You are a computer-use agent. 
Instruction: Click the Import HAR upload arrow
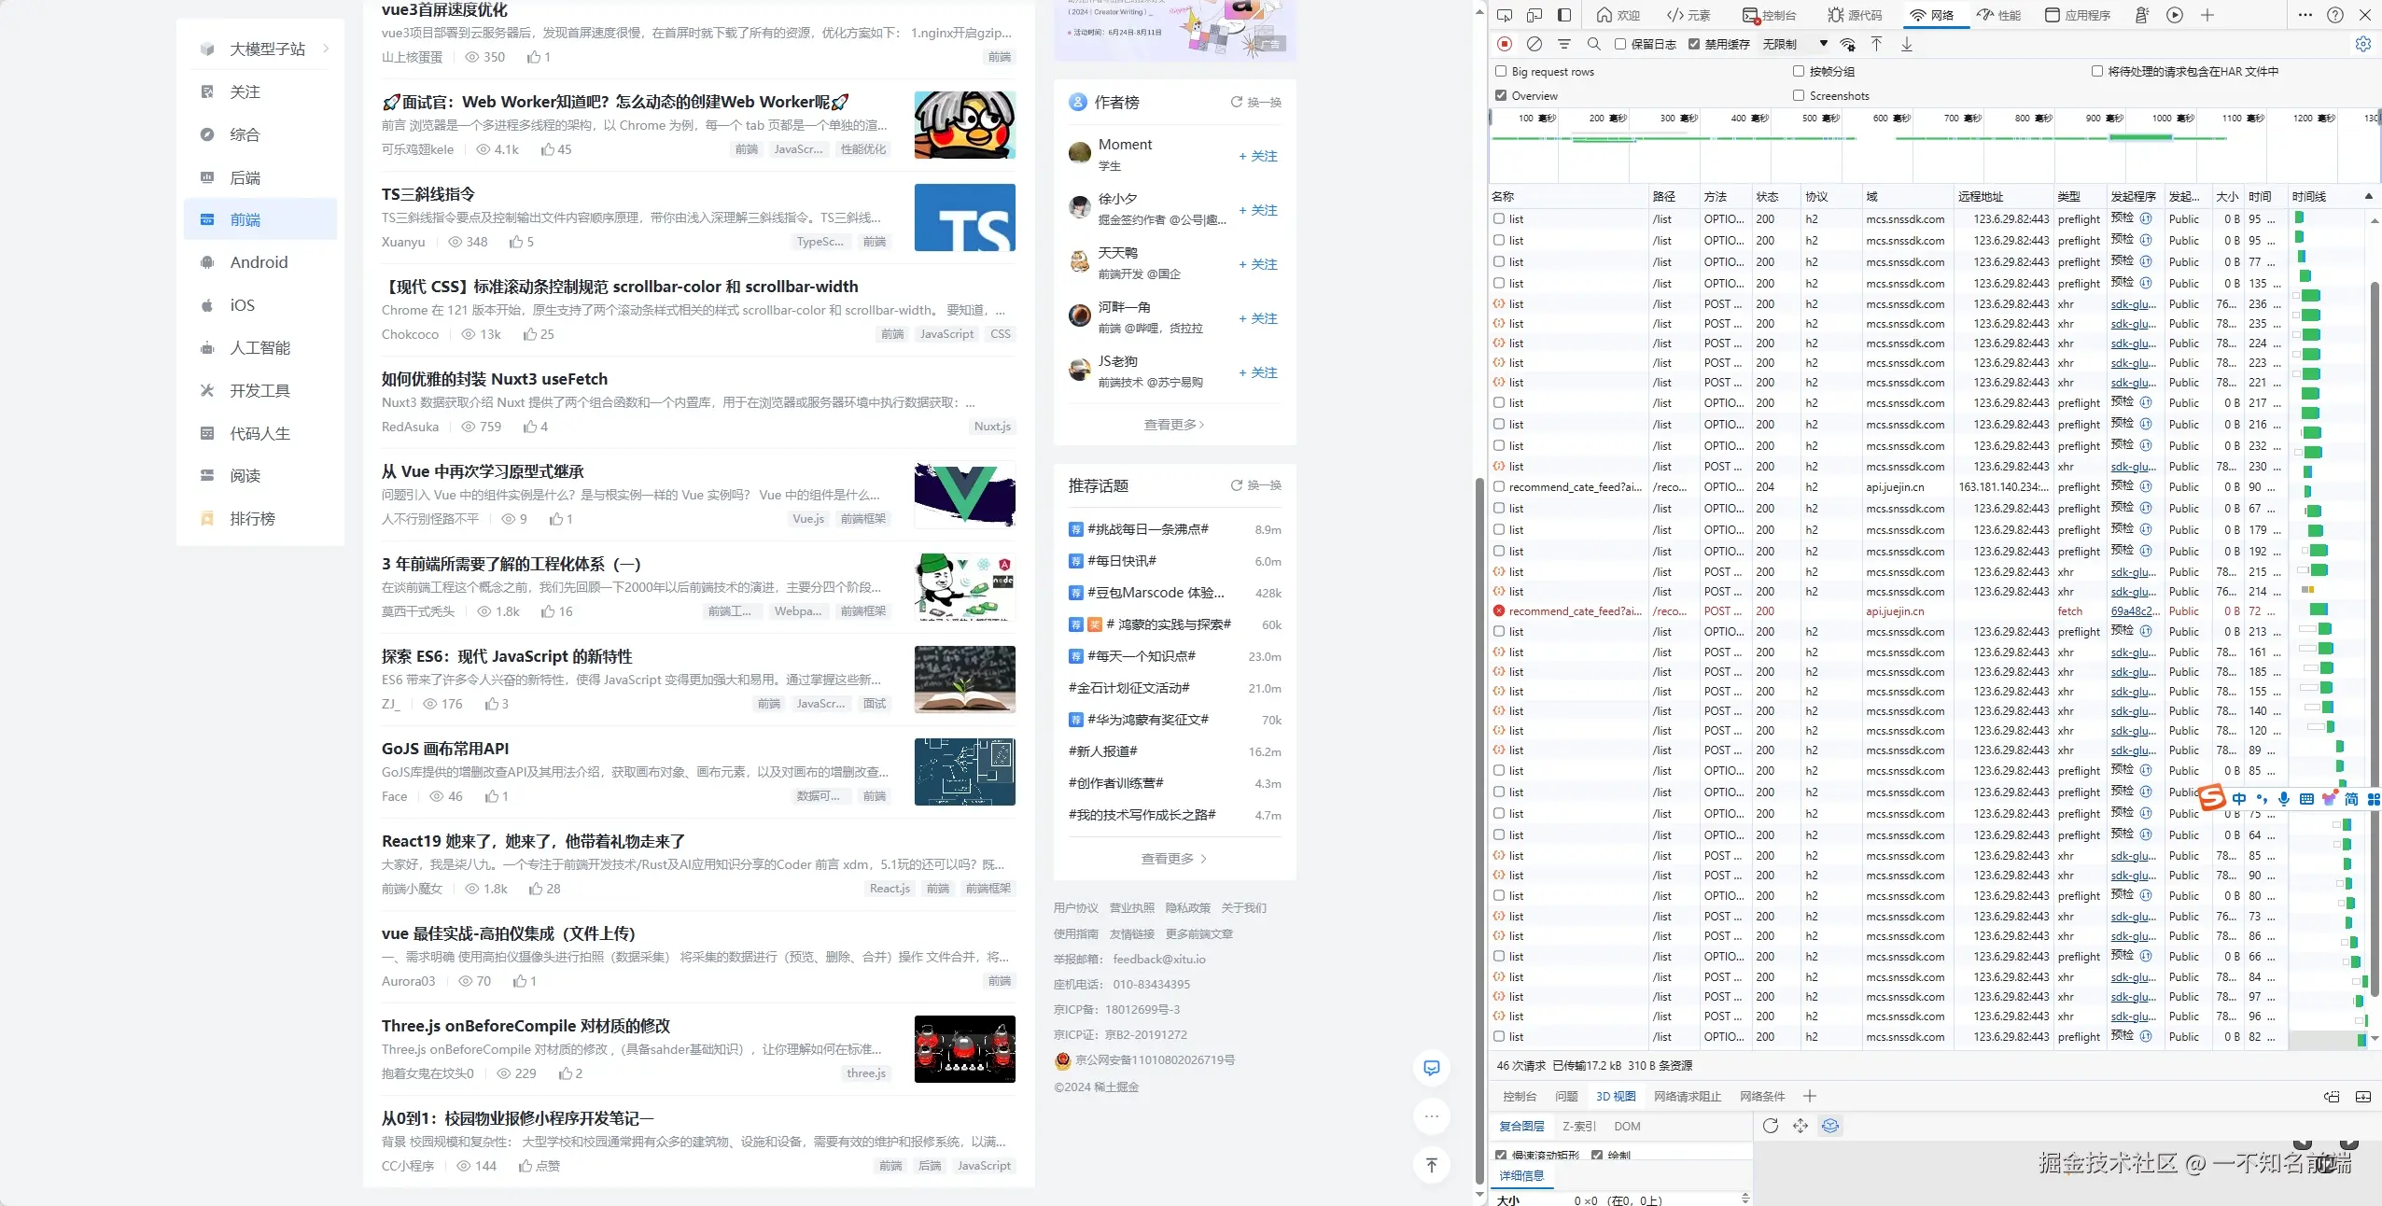[x=1876, y=44]
